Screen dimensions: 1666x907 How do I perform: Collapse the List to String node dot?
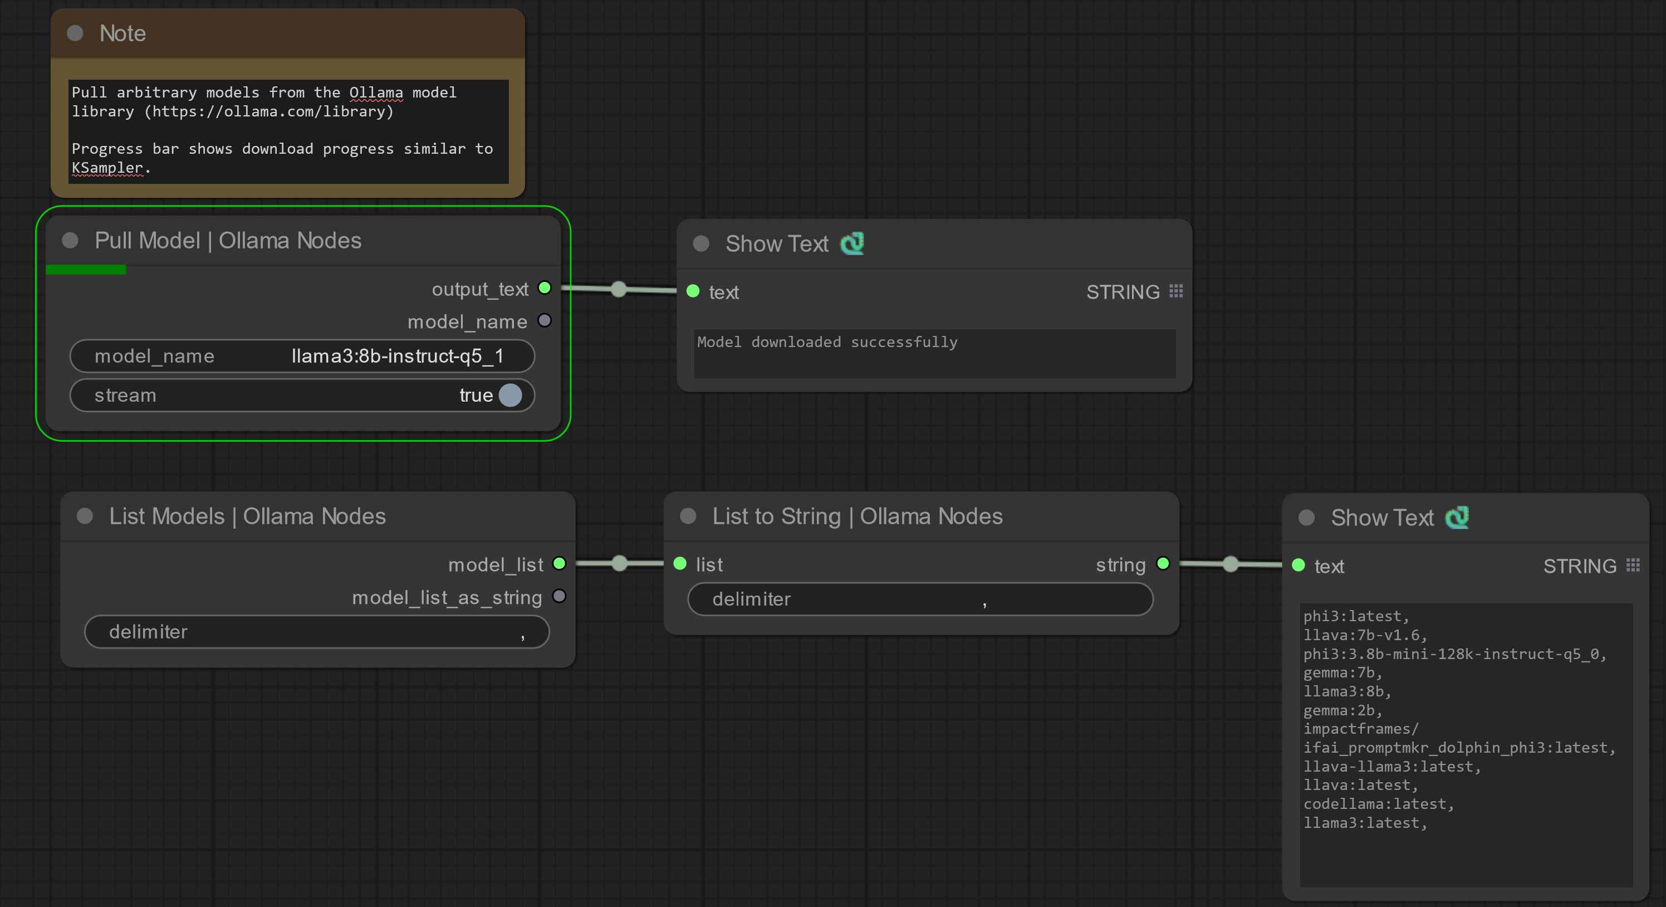point(688,516)
